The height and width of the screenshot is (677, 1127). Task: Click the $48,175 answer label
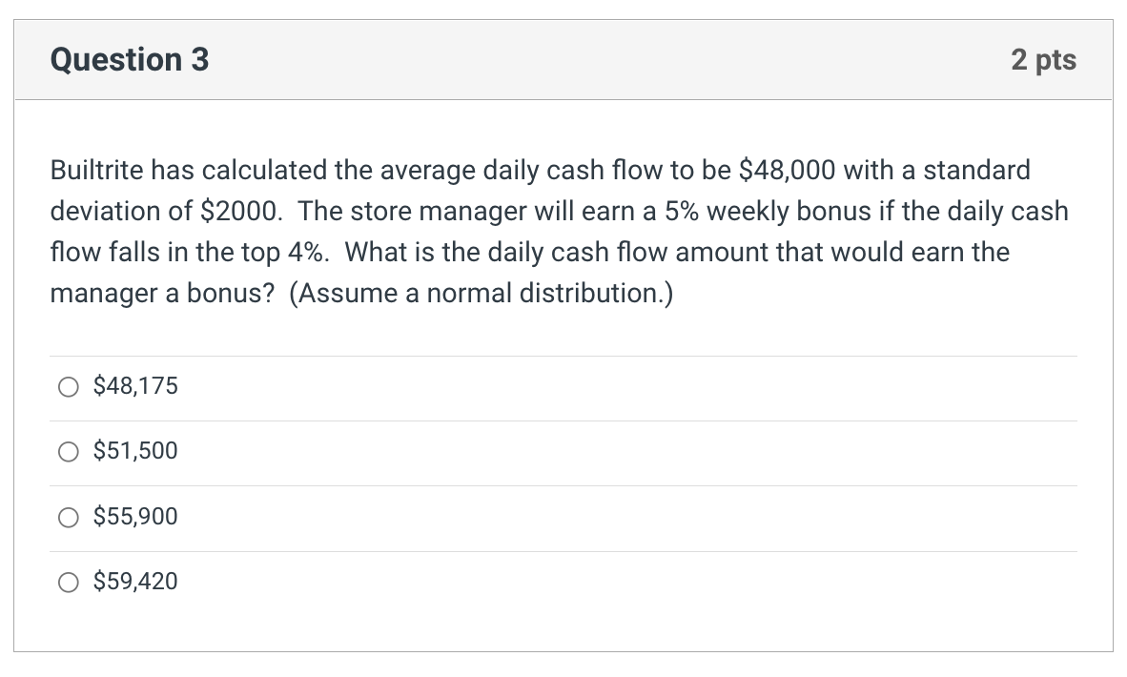tap(134, 386)
